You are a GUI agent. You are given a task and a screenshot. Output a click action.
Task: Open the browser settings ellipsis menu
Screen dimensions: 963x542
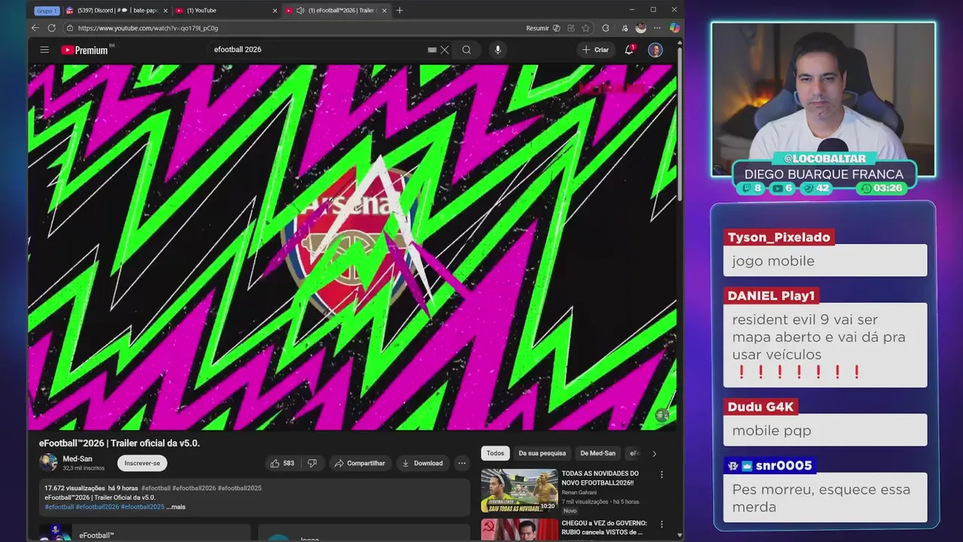[x=658, y=28]
